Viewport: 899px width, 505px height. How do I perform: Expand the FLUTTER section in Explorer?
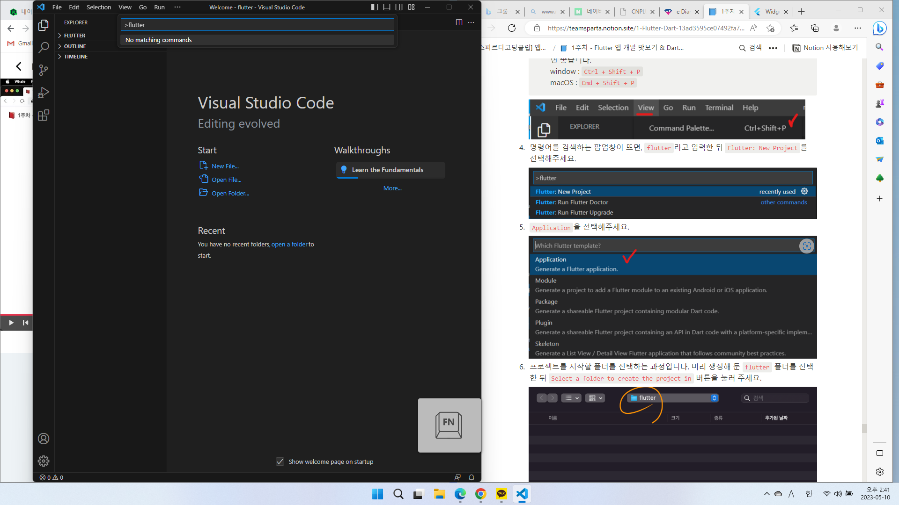[x=74, y=36]
